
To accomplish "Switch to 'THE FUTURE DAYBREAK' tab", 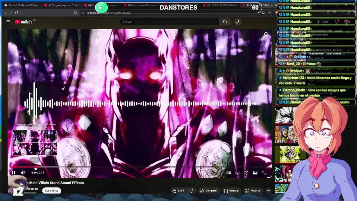I will point(220,5).
